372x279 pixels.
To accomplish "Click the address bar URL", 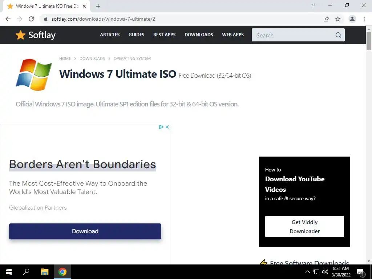I will click(x=103, y=19).
